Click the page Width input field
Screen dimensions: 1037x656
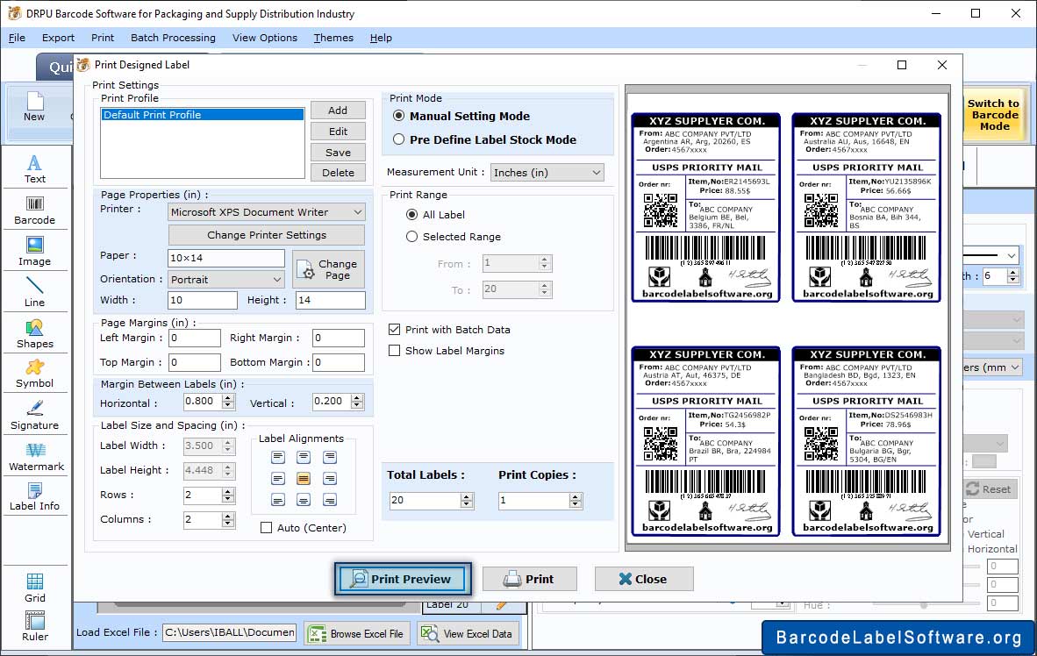203,300
